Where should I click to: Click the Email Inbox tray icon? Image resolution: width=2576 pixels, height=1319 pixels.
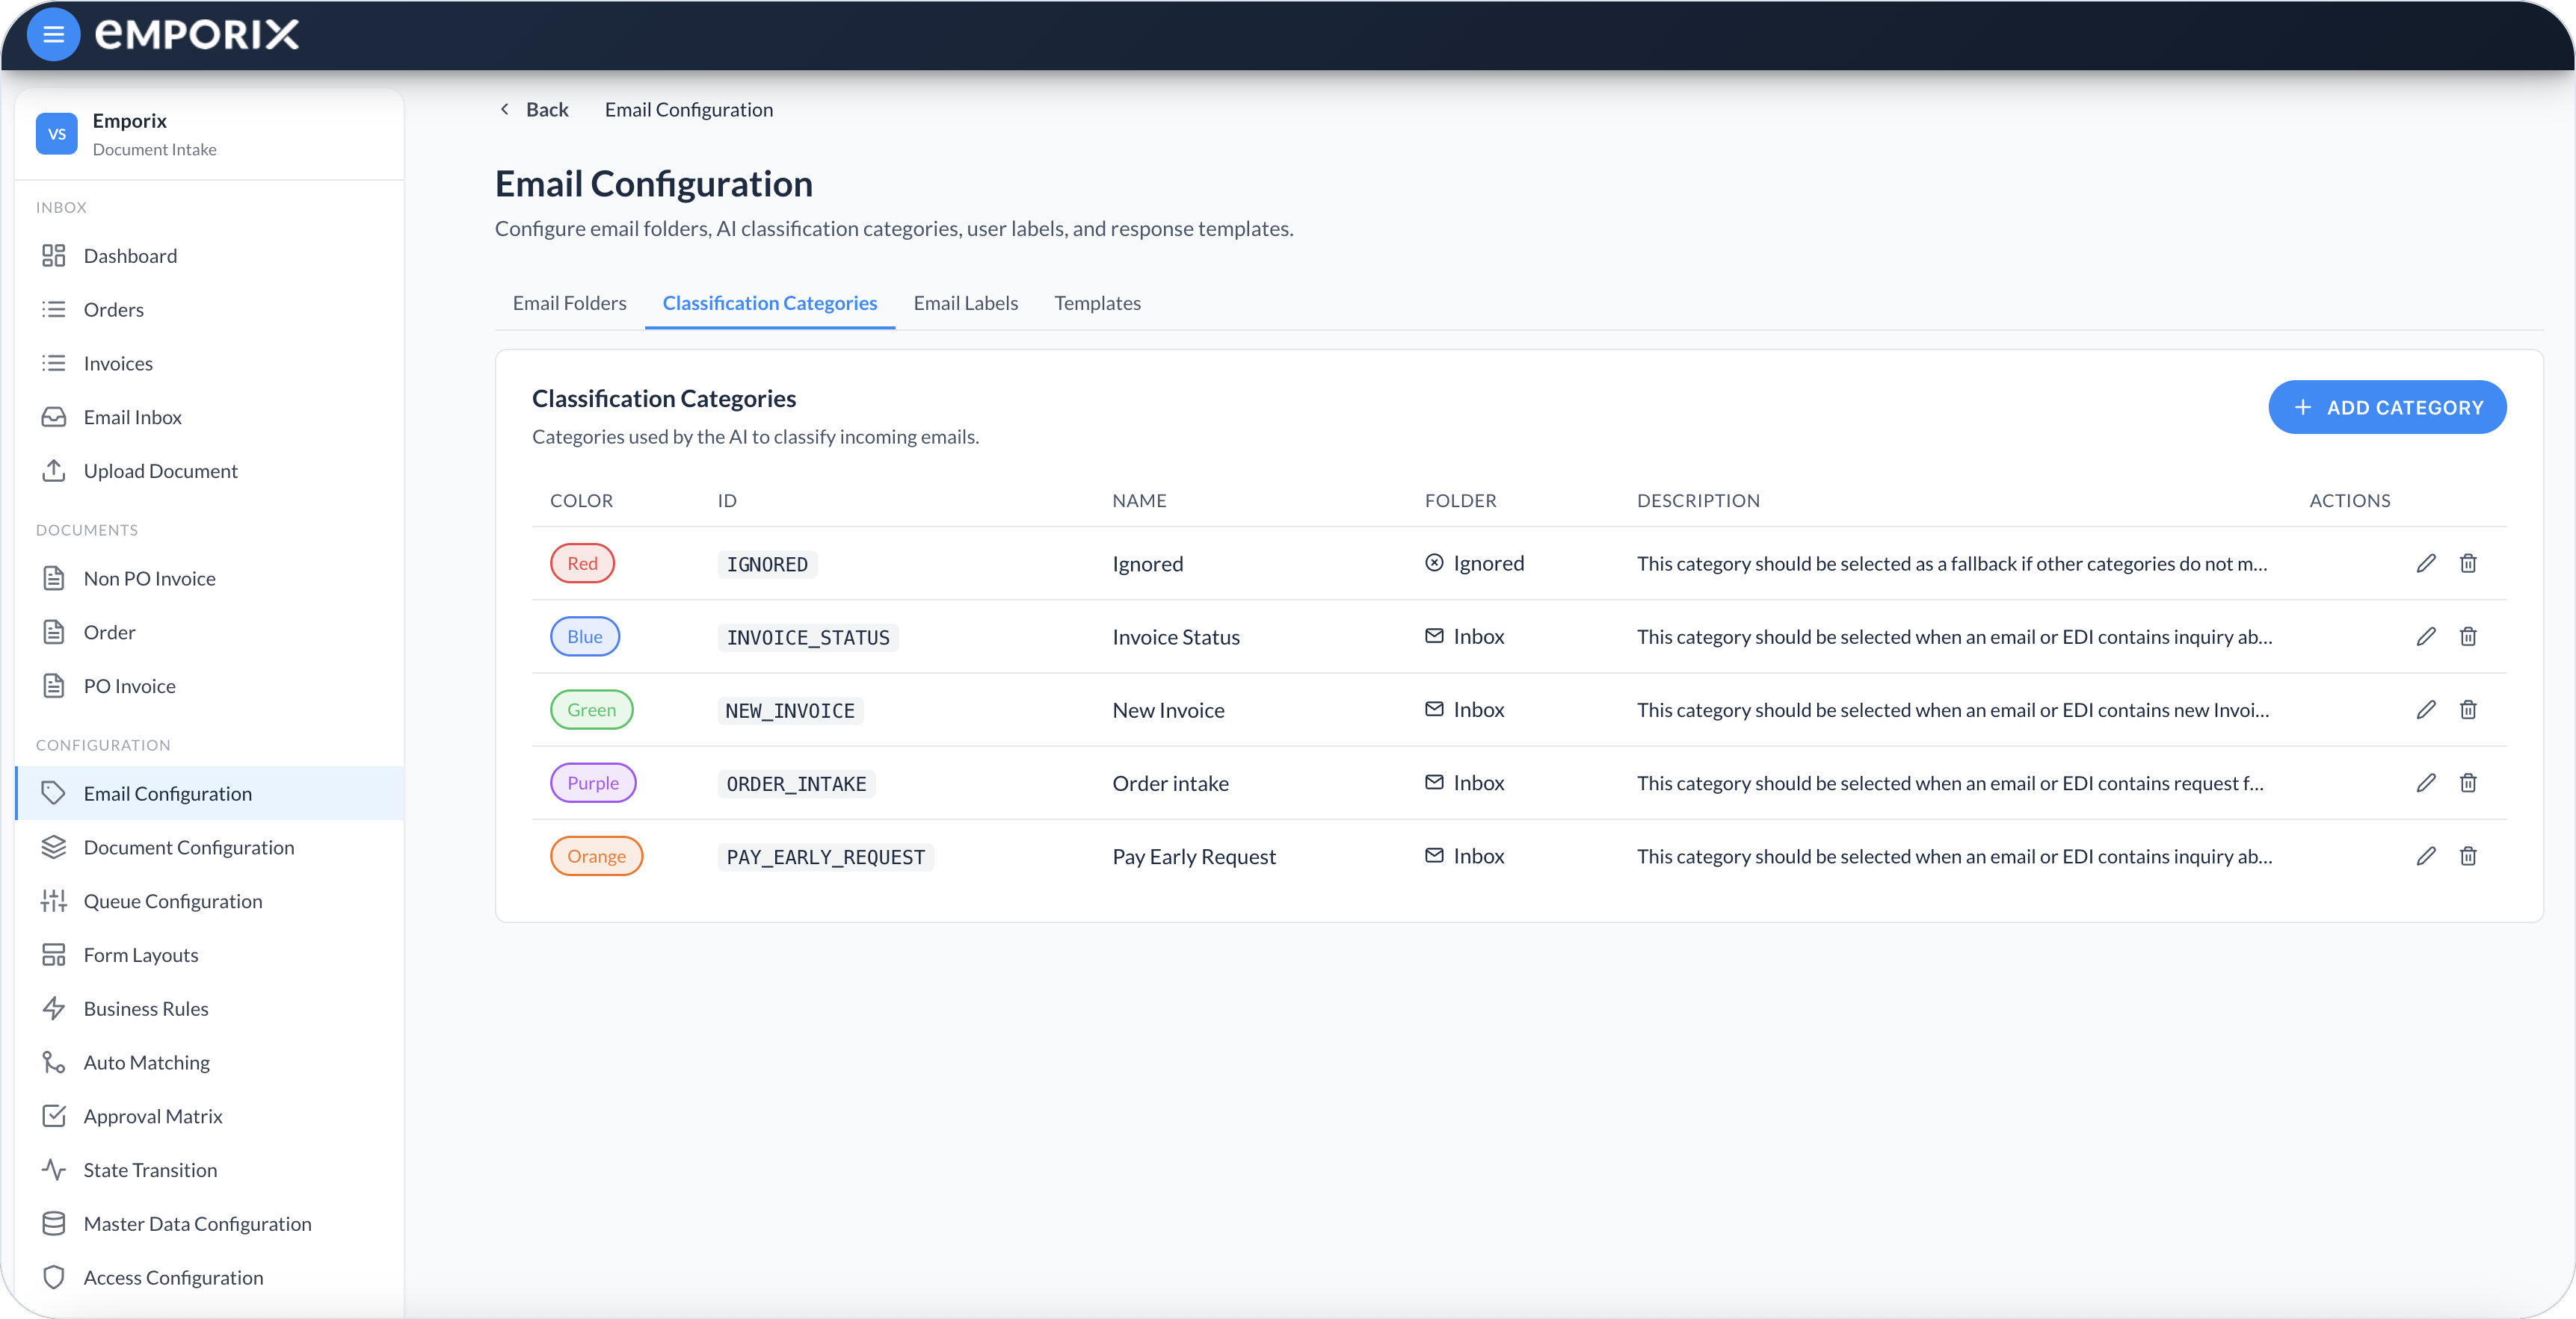(x=54, y=417)
